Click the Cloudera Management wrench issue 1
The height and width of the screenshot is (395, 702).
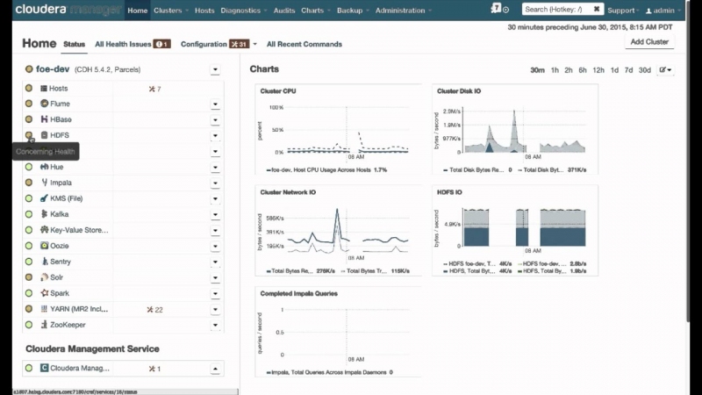[x=154, y=369]
